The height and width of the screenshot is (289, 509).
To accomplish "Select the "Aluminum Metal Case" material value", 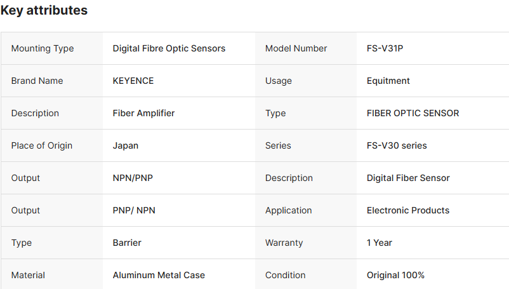I will 159,275.
